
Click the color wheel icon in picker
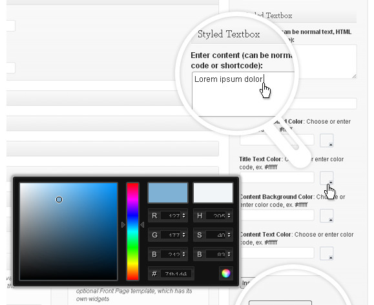[x=225, y=273]
